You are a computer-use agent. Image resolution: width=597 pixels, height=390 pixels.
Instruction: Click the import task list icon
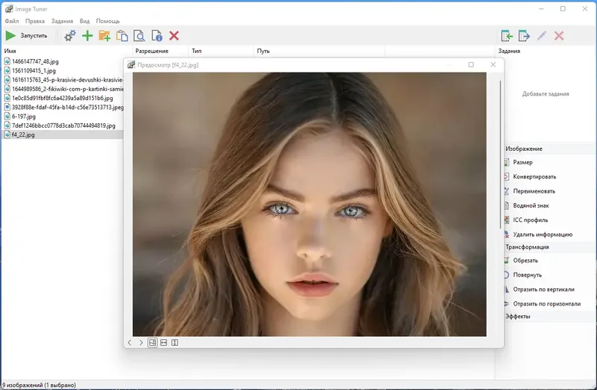tap(507, 36)
